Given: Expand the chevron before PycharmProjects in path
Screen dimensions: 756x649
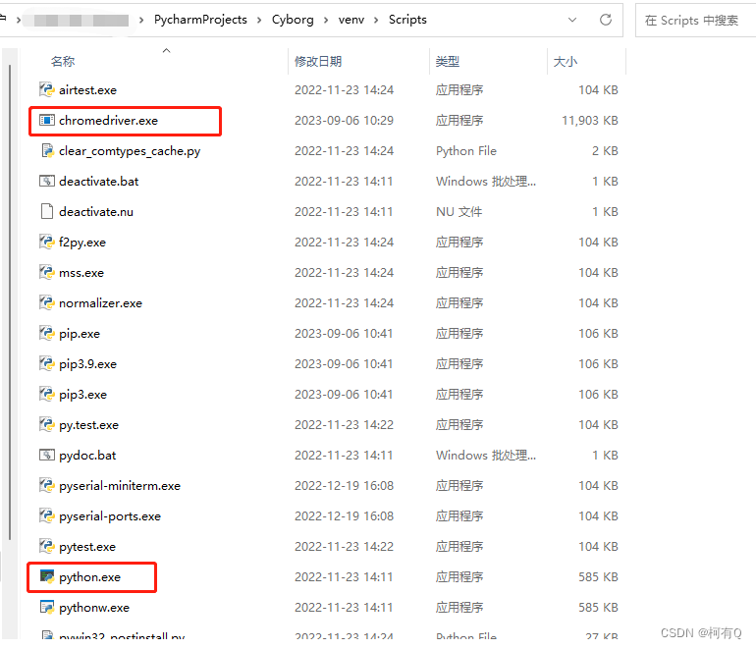Looking at the screenshot, I should click(141, 20).
